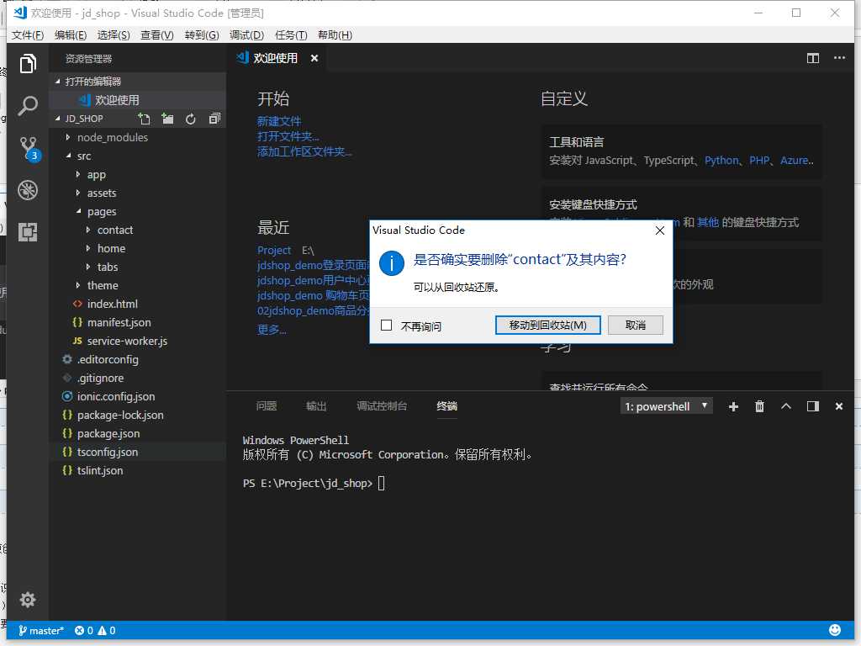Screen dimensions: 861x646
Task: Click the 添加工作区文件夹... link
Action: [304, 151]
